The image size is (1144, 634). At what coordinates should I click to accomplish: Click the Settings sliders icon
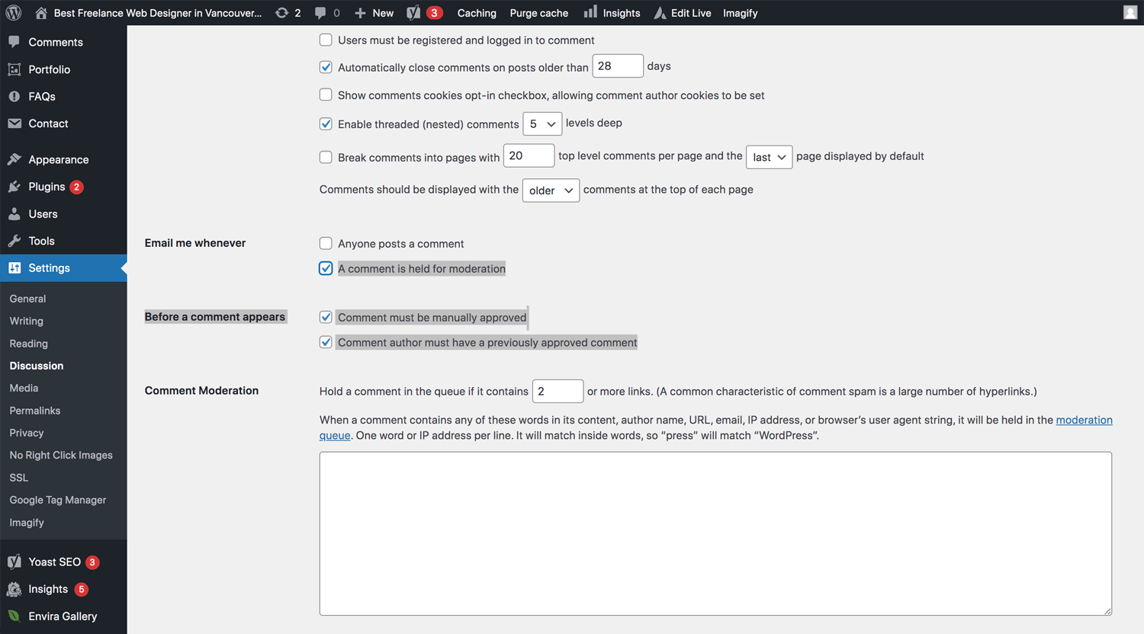14,268
